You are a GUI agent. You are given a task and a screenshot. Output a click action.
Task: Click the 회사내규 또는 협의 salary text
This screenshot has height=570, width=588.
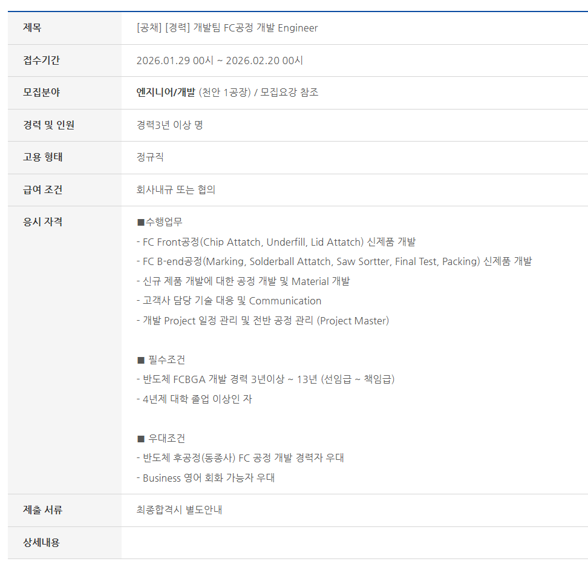(x=176, y=190)
